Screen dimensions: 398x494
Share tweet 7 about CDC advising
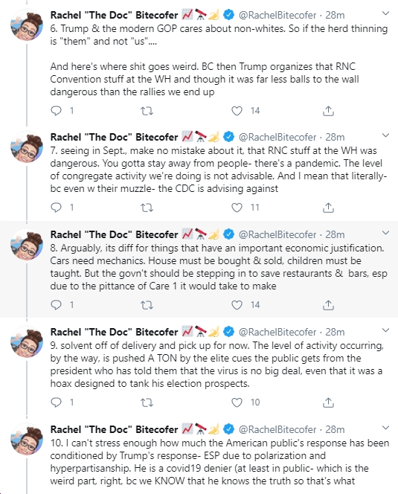coord(328,208)
